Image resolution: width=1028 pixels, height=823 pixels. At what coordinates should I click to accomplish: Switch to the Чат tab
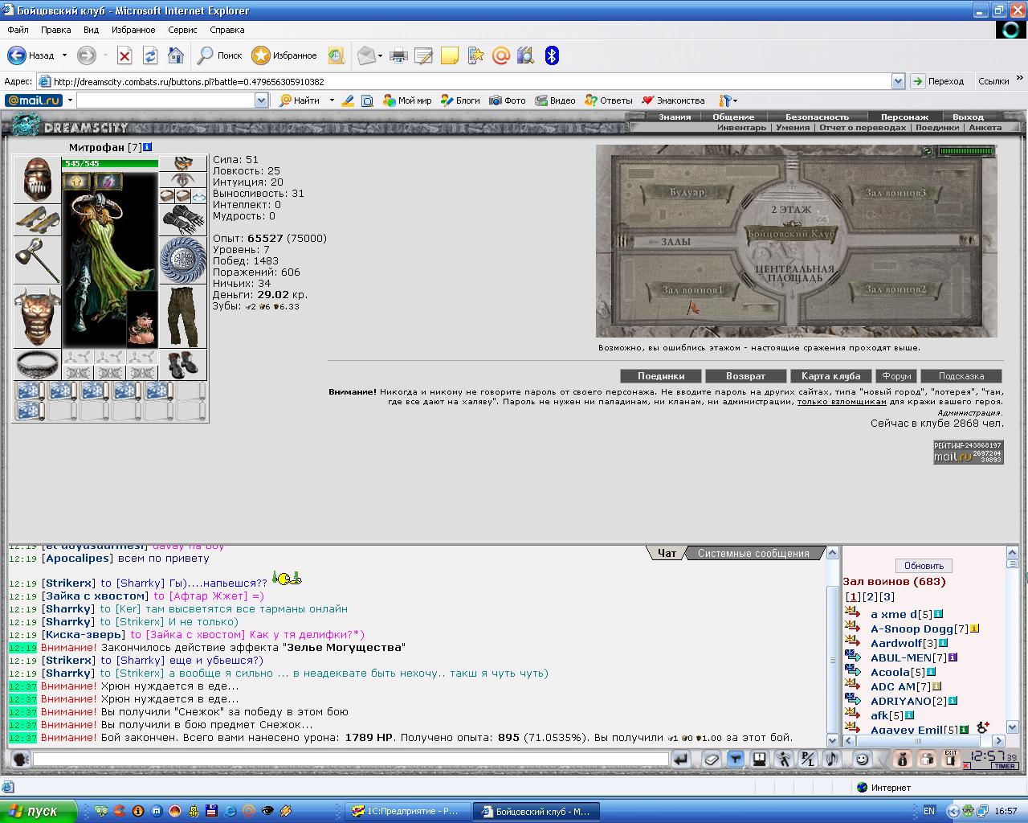[x=667, y=553]
